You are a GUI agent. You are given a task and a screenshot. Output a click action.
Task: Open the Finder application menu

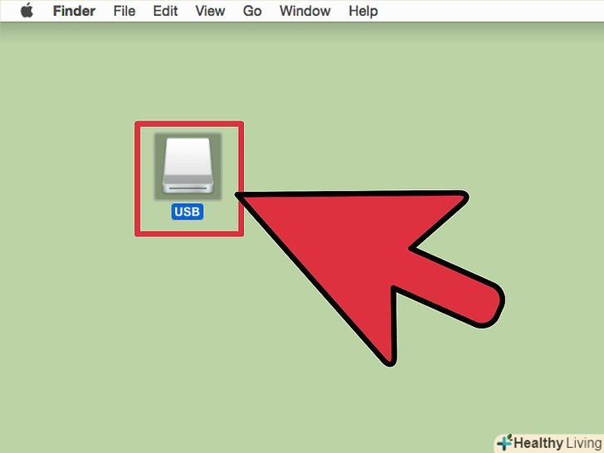[x=74, y=11]
